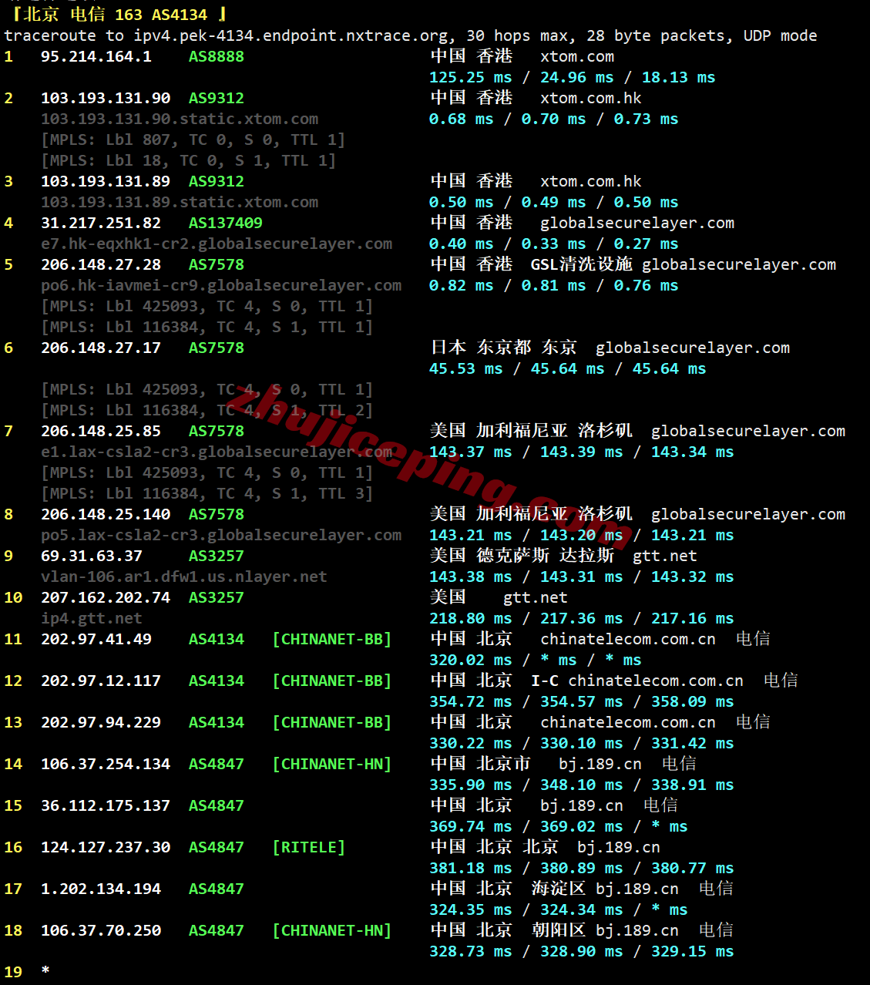870x985 pixels.
Task: Select latency 328.73 ms value
Action: [470, 951]
